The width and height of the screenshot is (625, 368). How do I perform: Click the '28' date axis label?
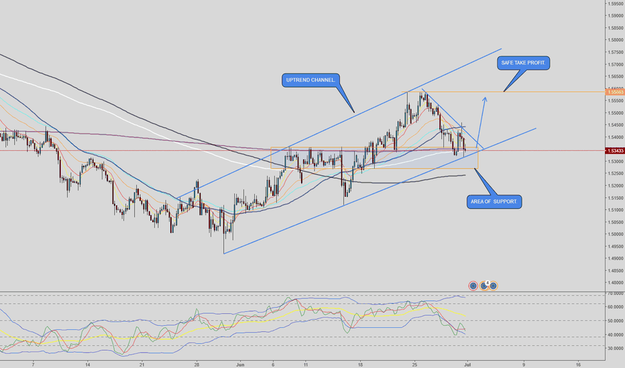click(x=196, y=364)
